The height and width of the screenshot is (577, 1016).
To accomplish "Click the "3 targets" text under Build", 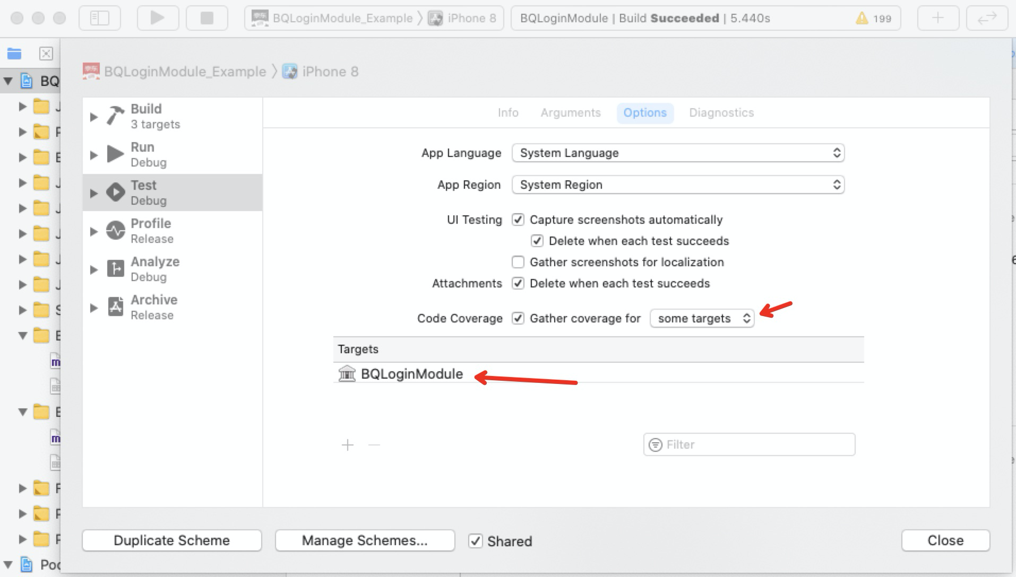I will click(156, 124).
